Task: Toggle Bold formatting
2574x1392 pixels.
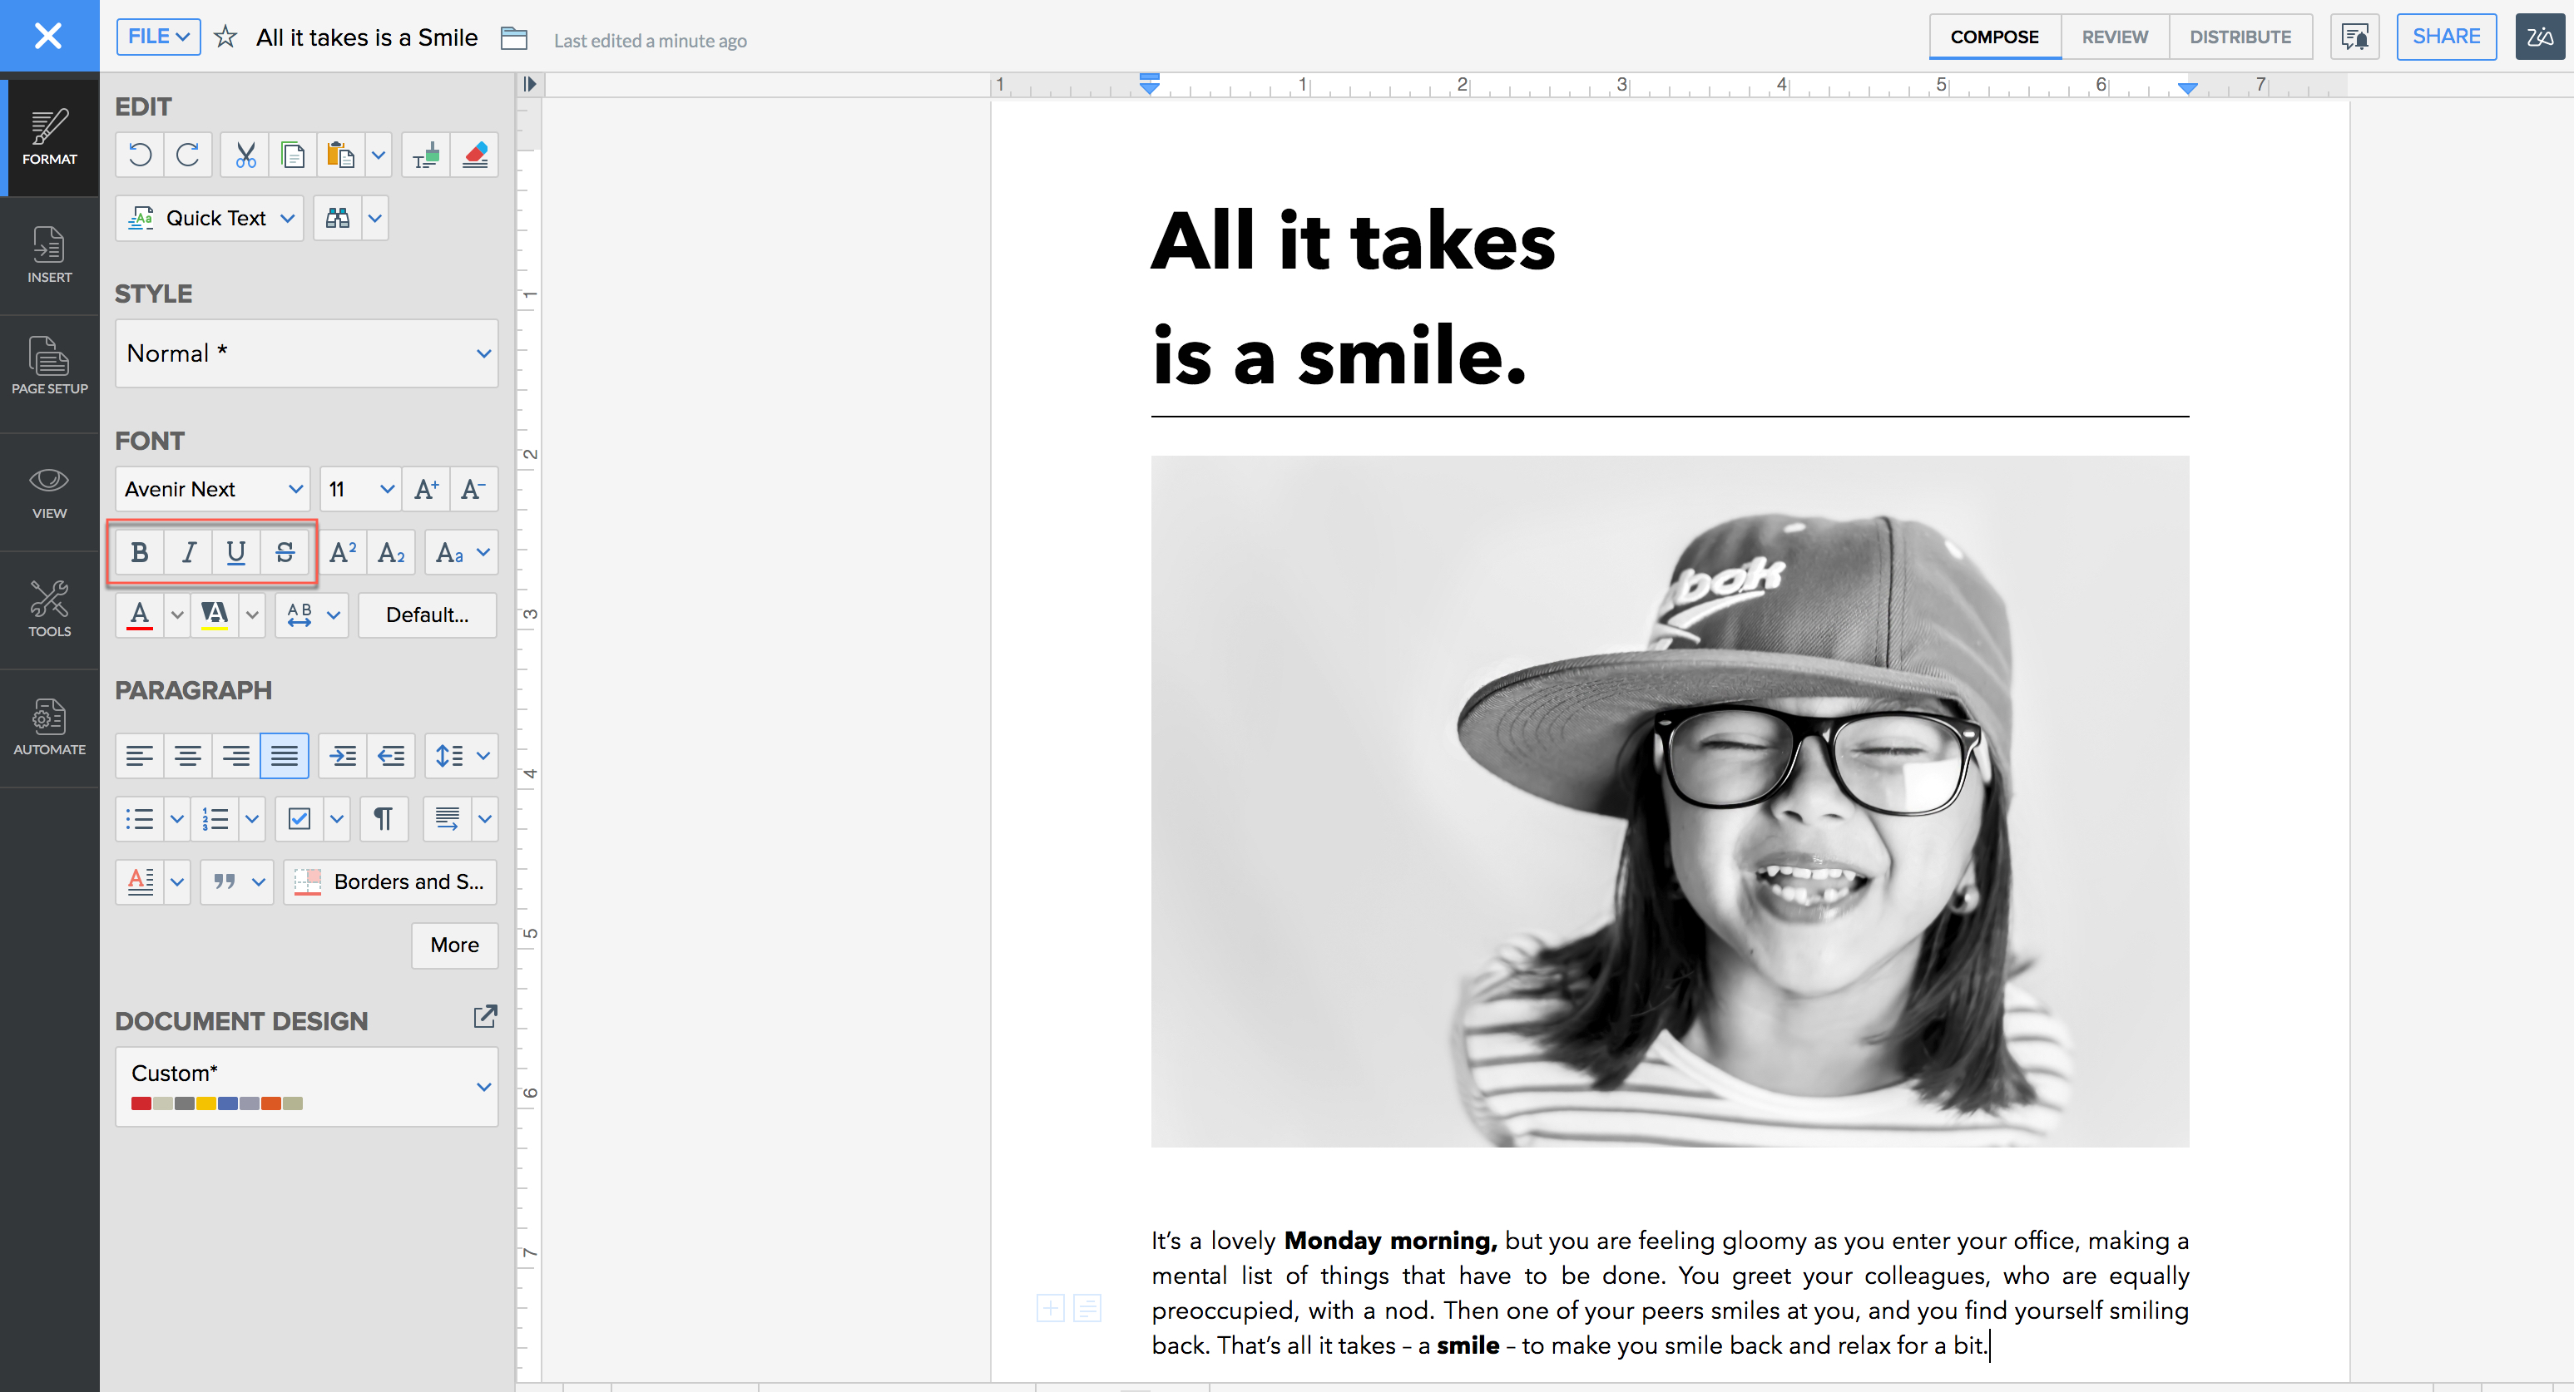Action: [x=140, y=552]
